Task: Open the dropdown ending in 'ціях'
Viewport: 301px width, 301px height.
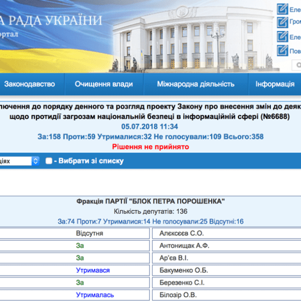Action: point(20,161)
